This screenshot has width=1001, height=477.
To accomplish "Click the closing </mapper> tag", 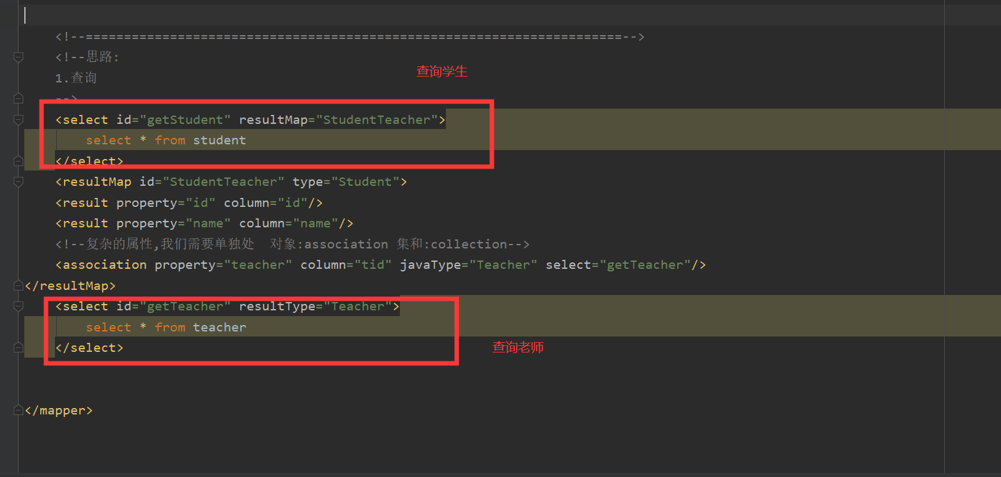I will [x=59, y=411].
